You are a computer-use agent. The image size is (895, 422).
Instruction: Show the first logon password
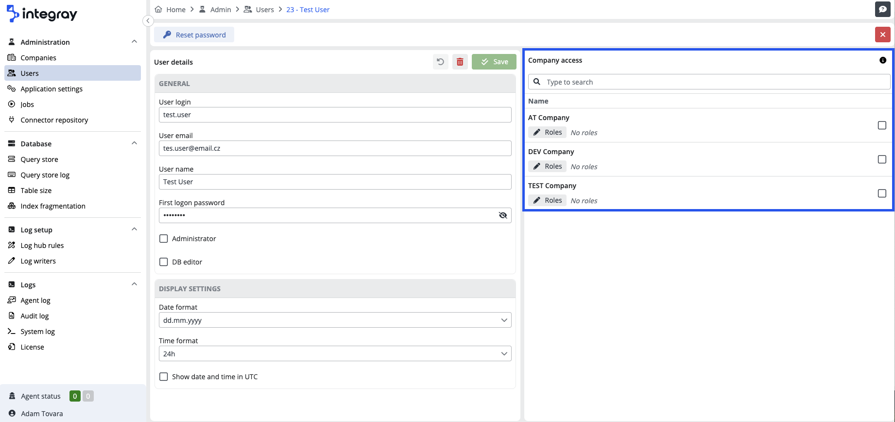(503, 215)
